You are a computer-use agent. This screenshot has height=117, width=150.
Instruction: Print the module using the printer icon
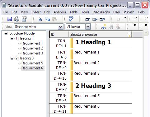[x=17, y=19]
